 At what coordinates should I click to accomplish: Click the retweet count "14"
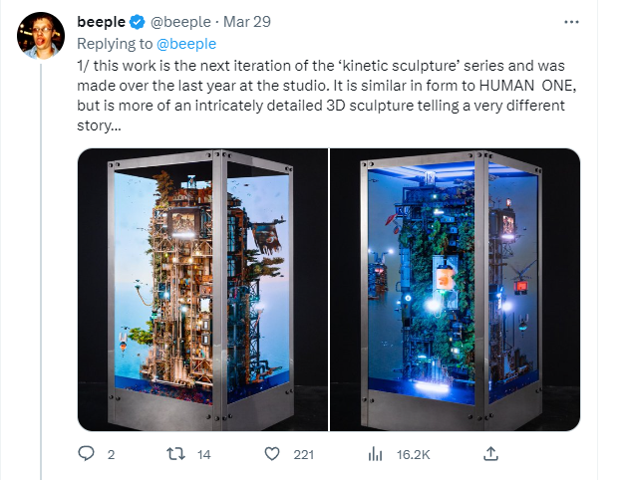(203, 455)
